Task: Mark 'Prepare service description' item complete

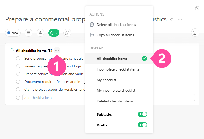Action: pos(18,74)
